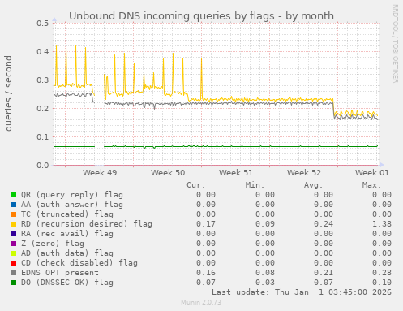Click the 'RA (rec avail) flag' legend label
The image size is (403, 311).
coord(67,234)
